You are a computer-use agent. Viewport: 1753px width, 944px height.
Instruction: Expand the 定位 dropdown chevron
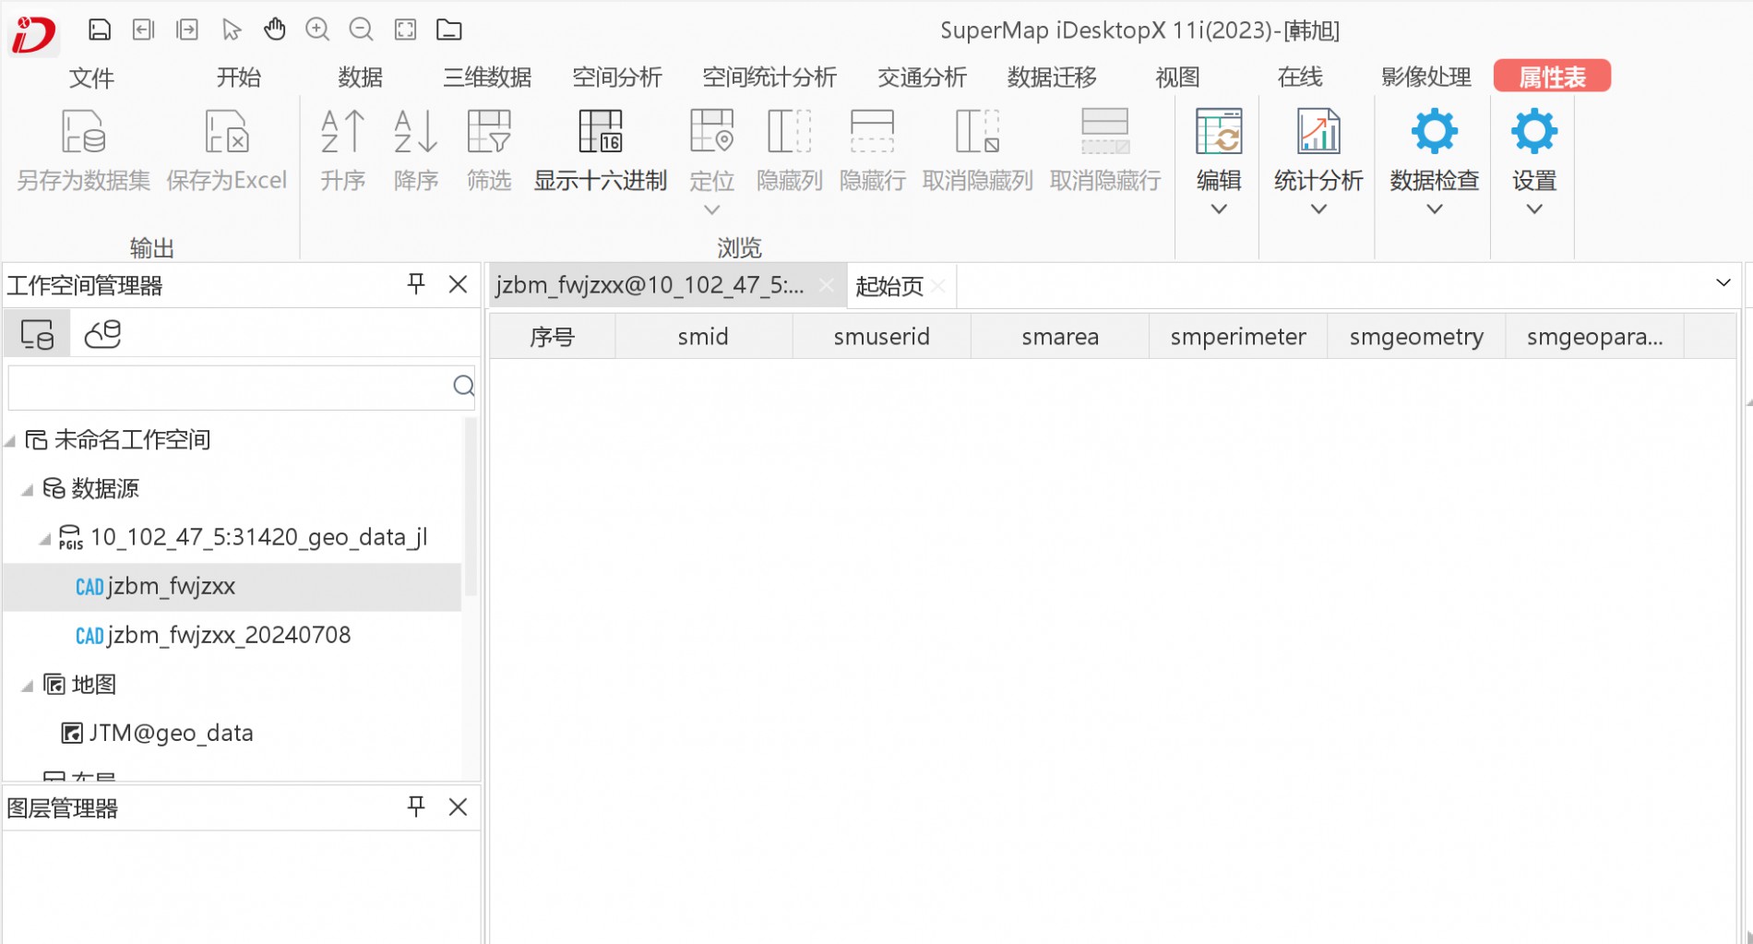[712, 209]
